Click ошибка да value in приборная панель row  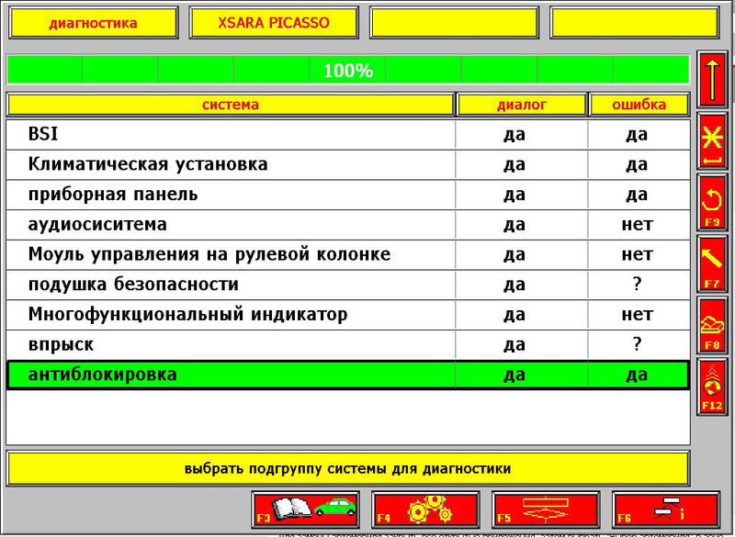click(x=637, y=195)
